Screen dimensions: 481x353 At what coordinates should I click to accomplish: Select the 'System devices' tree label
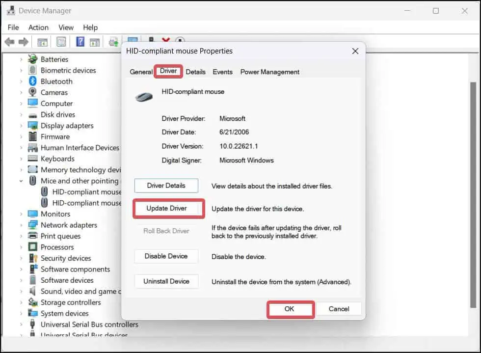click(x=65, y=313)
